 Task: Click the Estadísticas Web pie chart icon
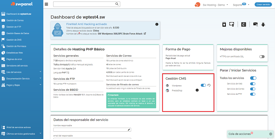click(x=3, y=53)
